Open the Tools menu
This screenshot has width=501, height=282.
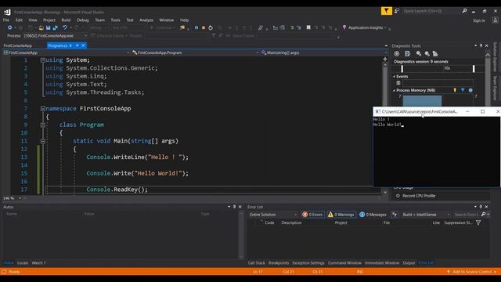[115, 20]
